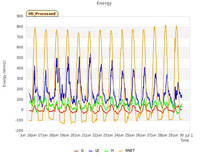Toggle the G series legend entry
209x157 pixels.
pyautogui.click(x=79, y=150)
